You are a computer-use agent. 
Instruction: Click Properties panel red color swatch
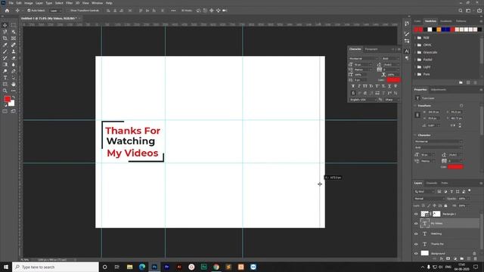455,167
